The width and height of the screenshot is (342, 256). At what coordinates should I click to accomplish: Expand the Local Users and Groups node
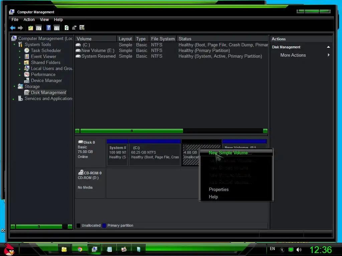point(20,69)
